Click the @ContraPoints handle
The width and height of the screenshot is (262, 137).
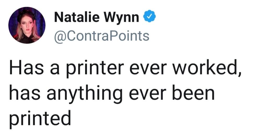(101, 36)
